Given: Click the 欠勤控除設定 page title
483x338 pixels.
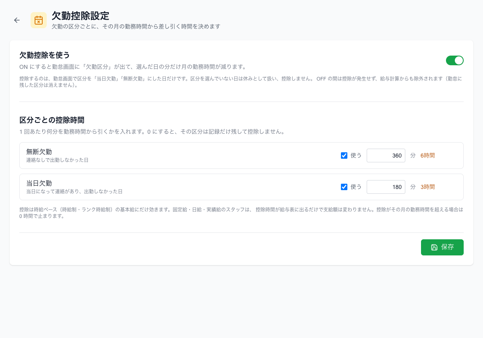Looking at the screenshot, I should [80, 16].
